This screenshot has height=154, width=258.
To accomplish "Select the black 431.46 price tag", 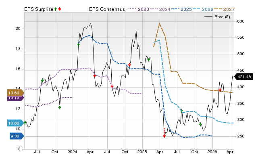I will click(243, 77).
